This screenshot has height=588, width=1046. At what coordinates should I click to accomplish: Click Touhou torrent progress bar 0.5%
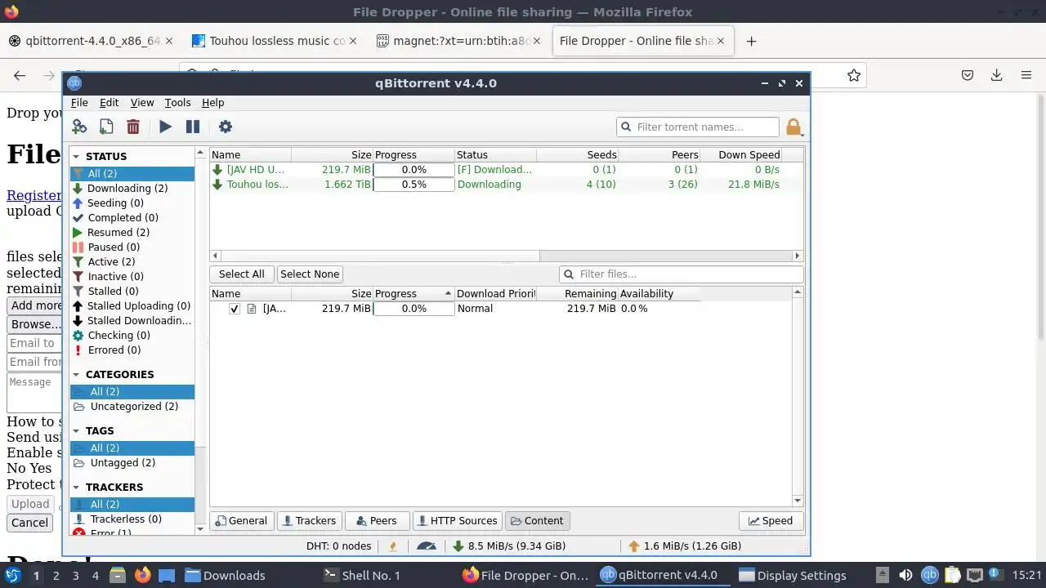click(413, 185)
